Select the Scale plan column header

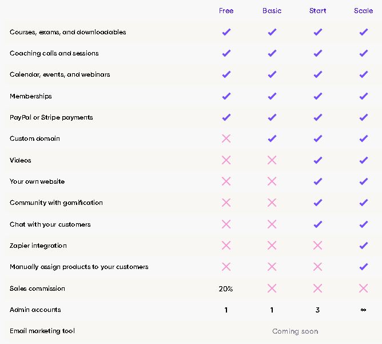click(364, 11)
